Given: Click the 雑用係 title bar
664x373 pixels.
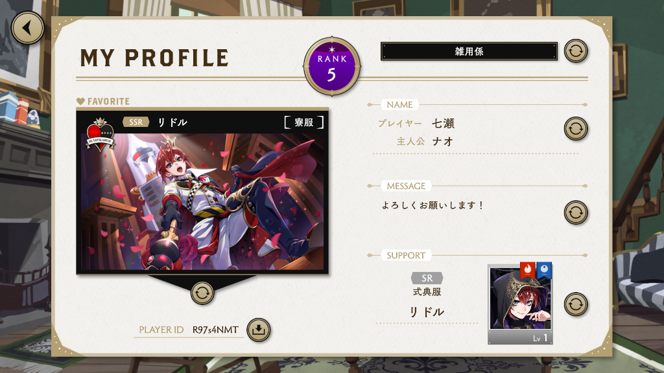Looking at the screenshot, I should click(469, 51).
